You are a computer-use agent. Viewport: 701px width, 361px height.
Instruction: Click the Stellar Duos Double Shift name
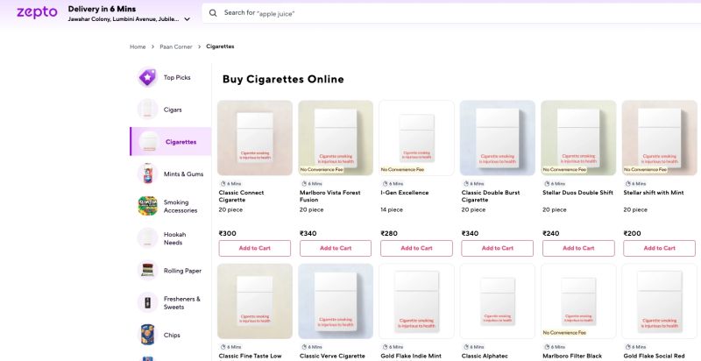click(577, 193)
